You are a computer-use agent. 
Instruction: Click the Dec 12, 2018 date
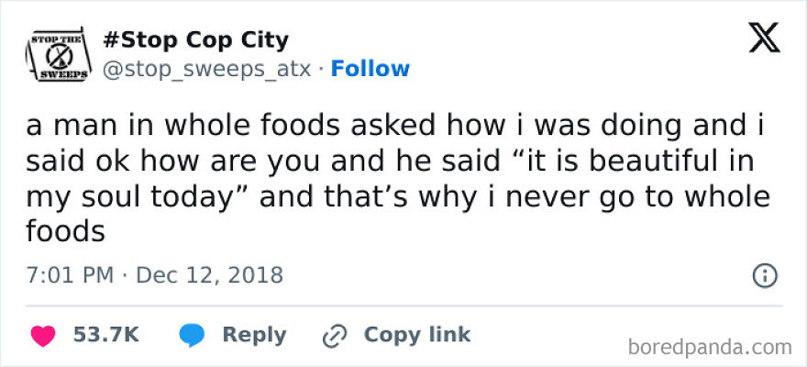click(209, 274)
